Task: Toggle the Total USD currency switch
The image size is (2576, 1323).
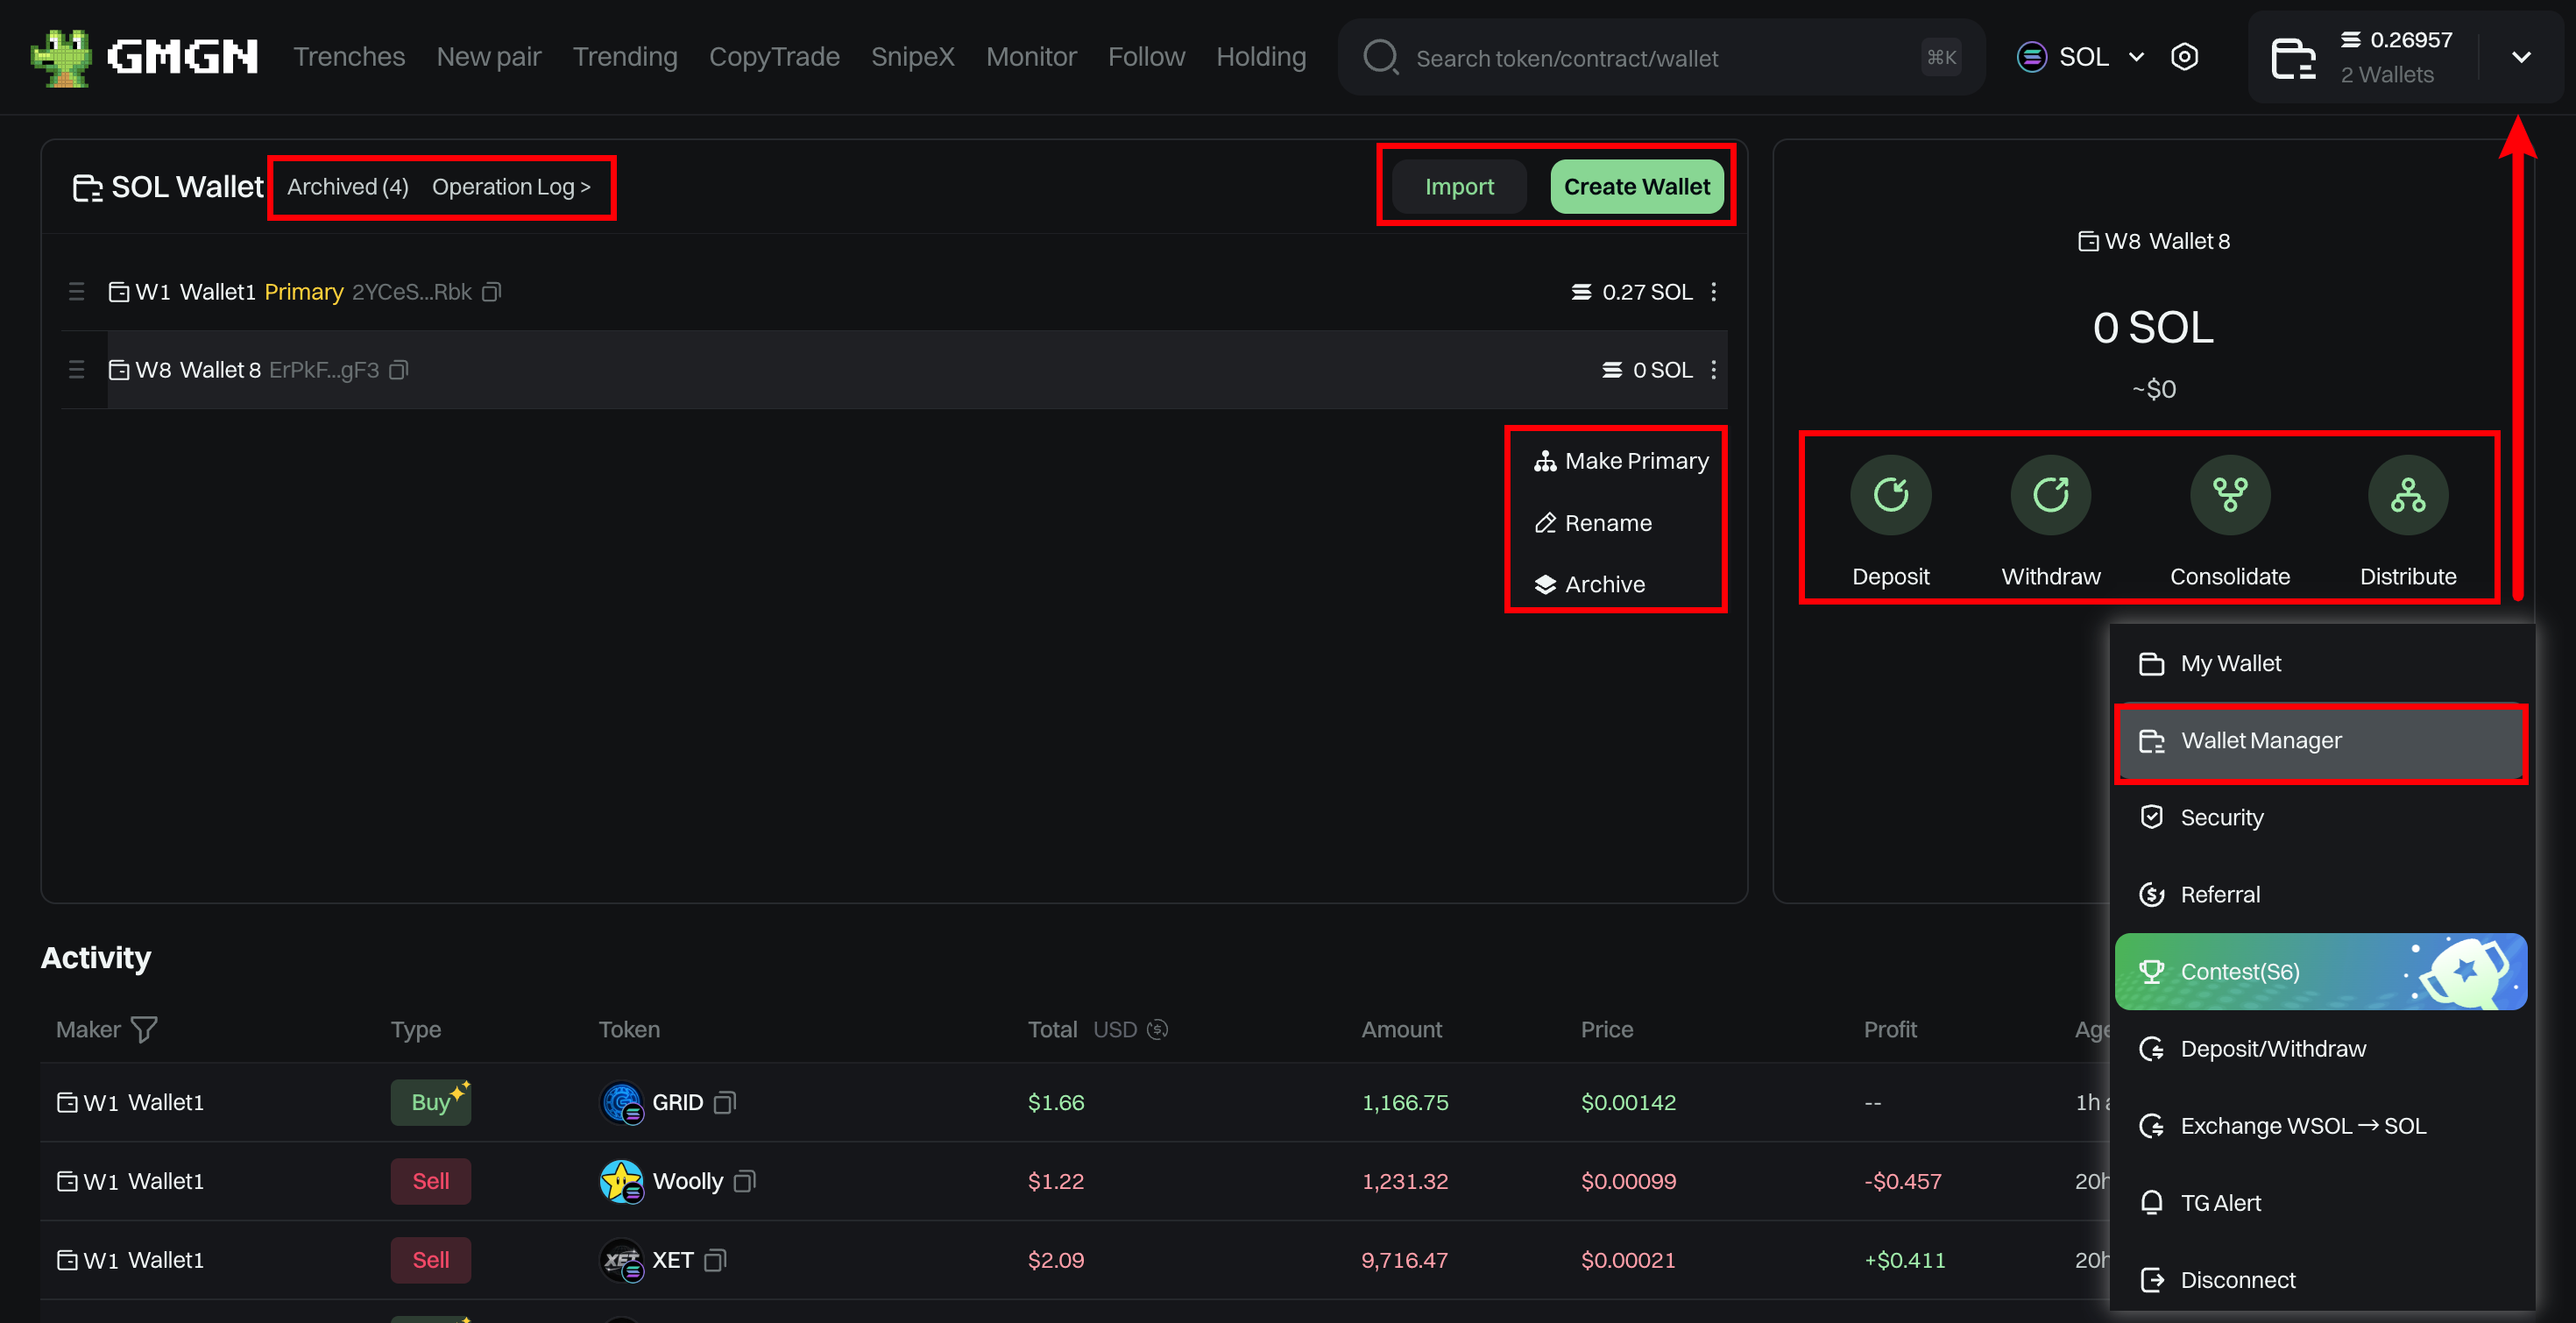Action: tap(1157, 1029)
